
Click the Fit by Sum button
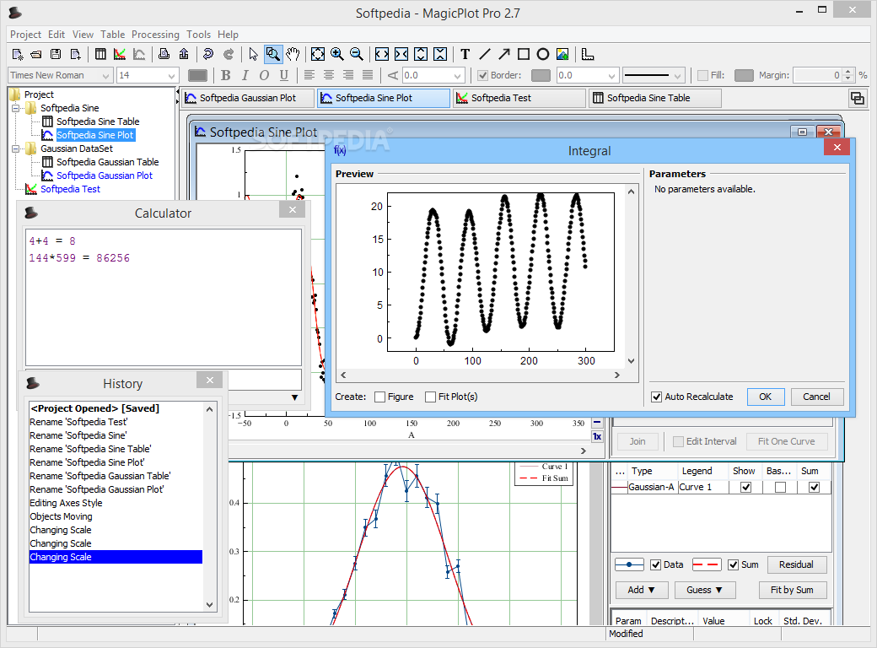click(792, 590)
